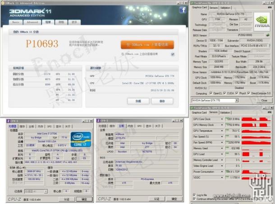Viewport: 275px width, 204px height.
Task: Click camera icon in GPU-Z Graphics Card window
Action: pyautogui.click(x=270, y=7)
